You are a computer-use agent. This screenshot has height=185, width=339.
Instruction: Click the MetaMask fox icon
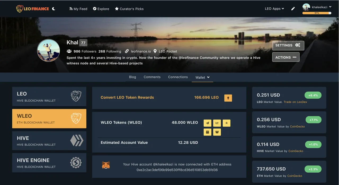tap(106, 165)
